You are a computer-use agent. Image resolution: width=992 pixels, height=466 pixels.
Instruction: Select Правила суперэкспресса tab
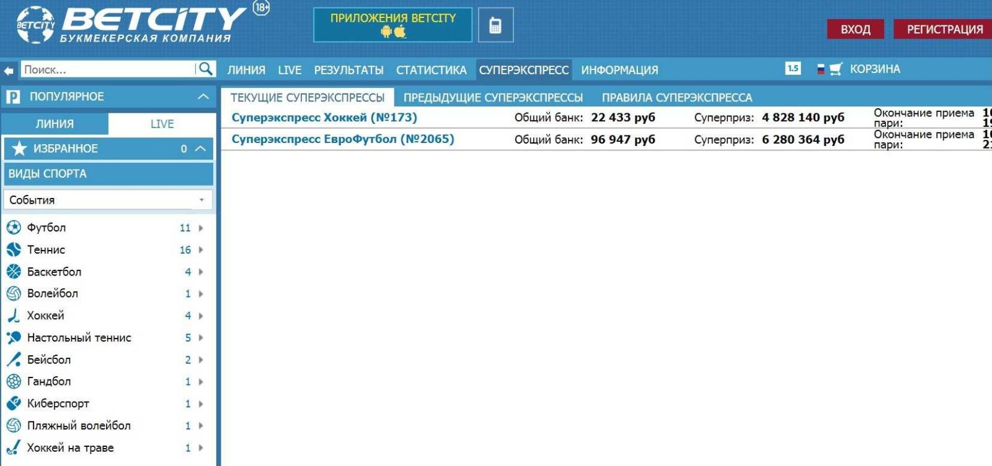[677, 97]
